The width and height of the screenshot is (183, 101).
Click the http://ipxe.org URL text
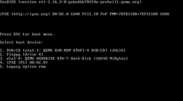tap(31, 14)
